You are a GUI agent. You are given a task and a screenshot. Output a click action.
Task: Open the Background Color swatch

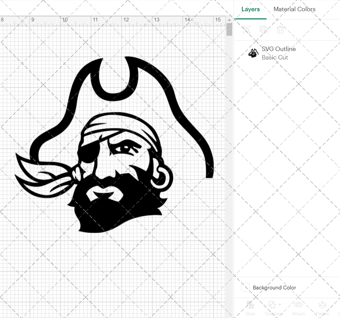click(245, 287)
